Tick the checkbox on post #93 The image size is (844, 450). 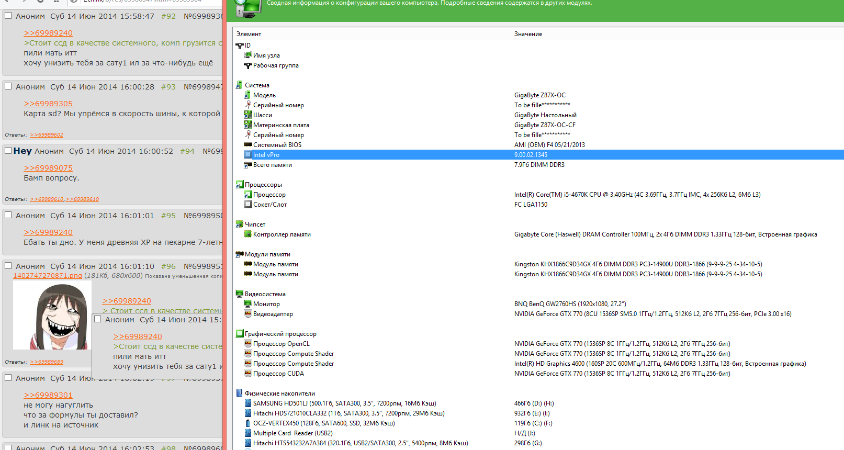(8, 86)
